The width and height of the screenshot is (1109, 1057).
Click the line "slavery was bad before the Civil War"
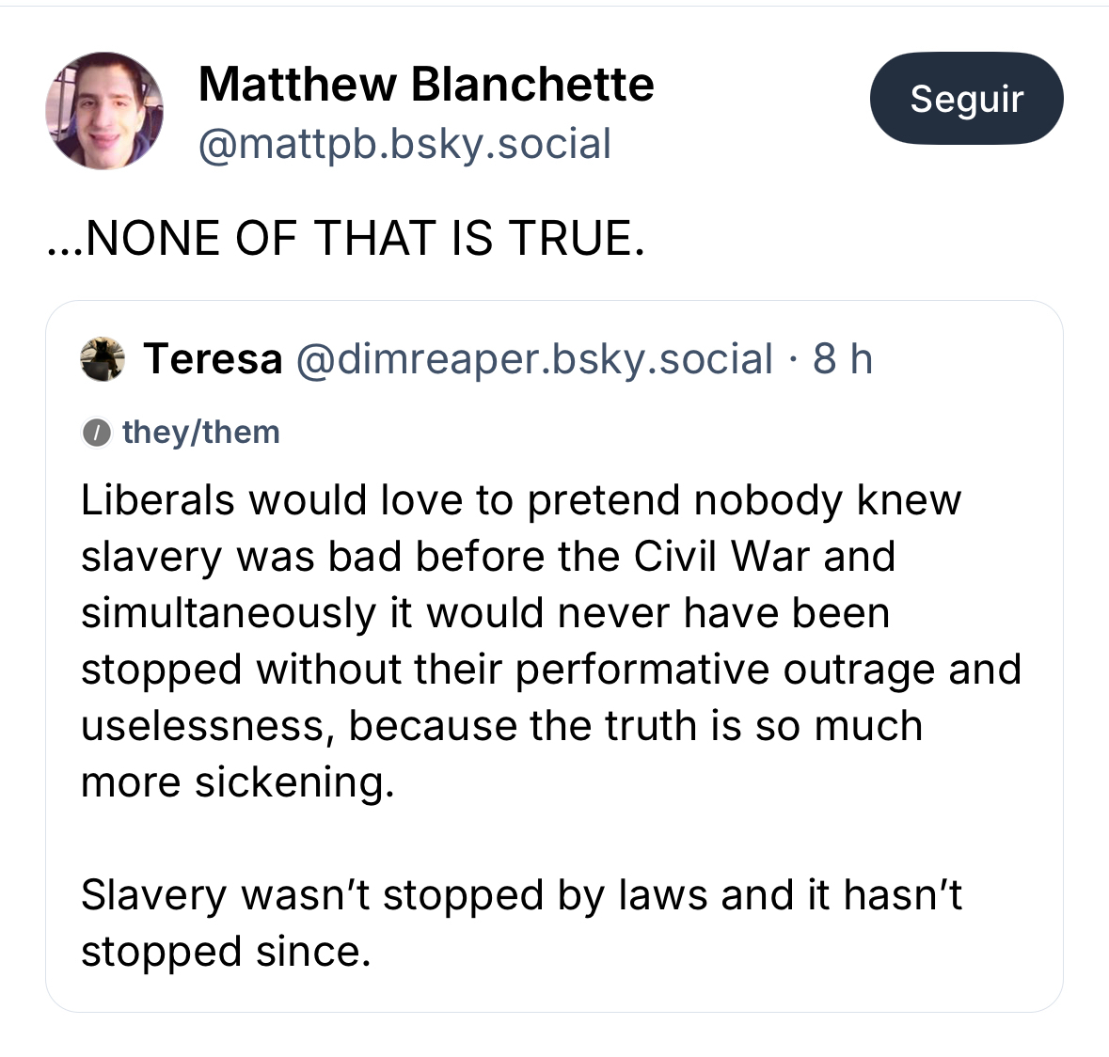click(x=487, y=557)
